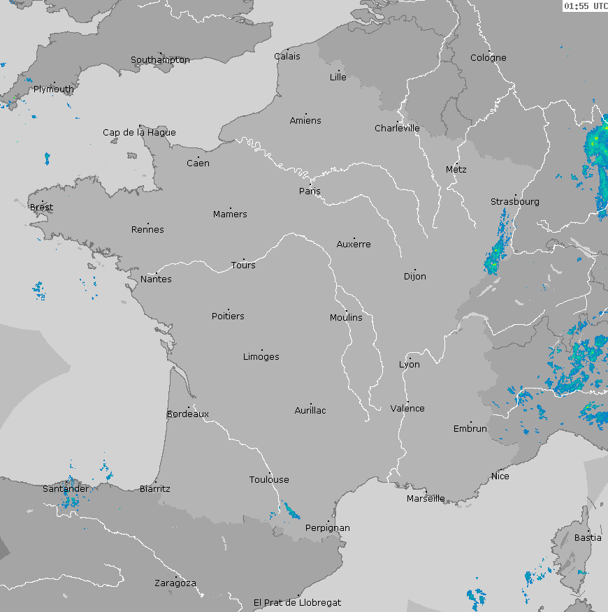Click the Strasbourg label on map

coord(514,202)
